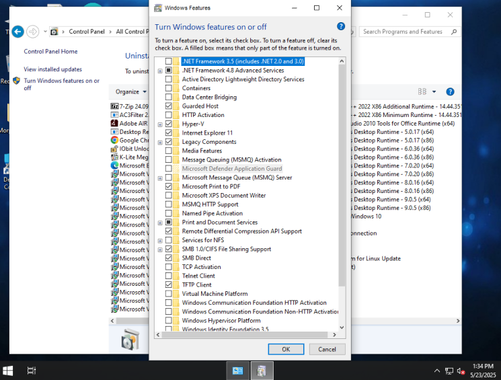Click the Microsoft Edge program icon
The image size is (501, 380).
(x=114, y=165)
